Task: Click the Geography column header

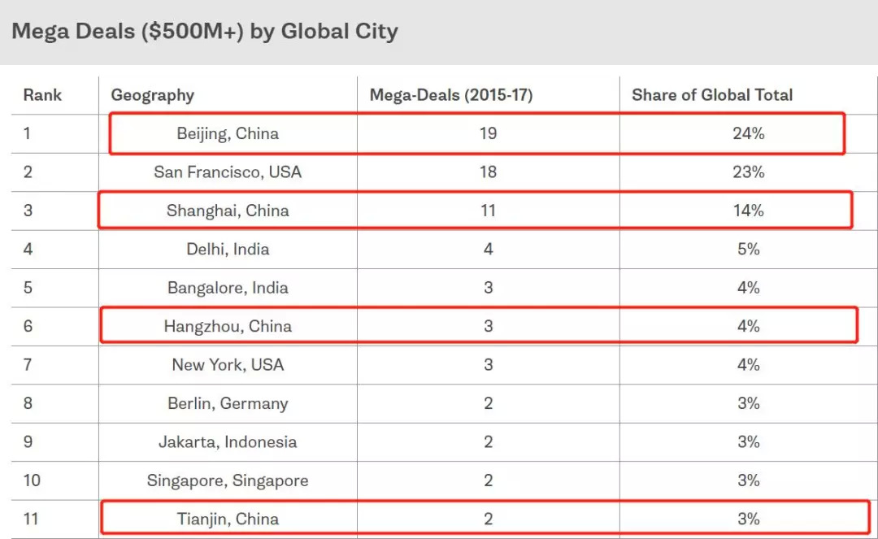Action: point(153,95)
